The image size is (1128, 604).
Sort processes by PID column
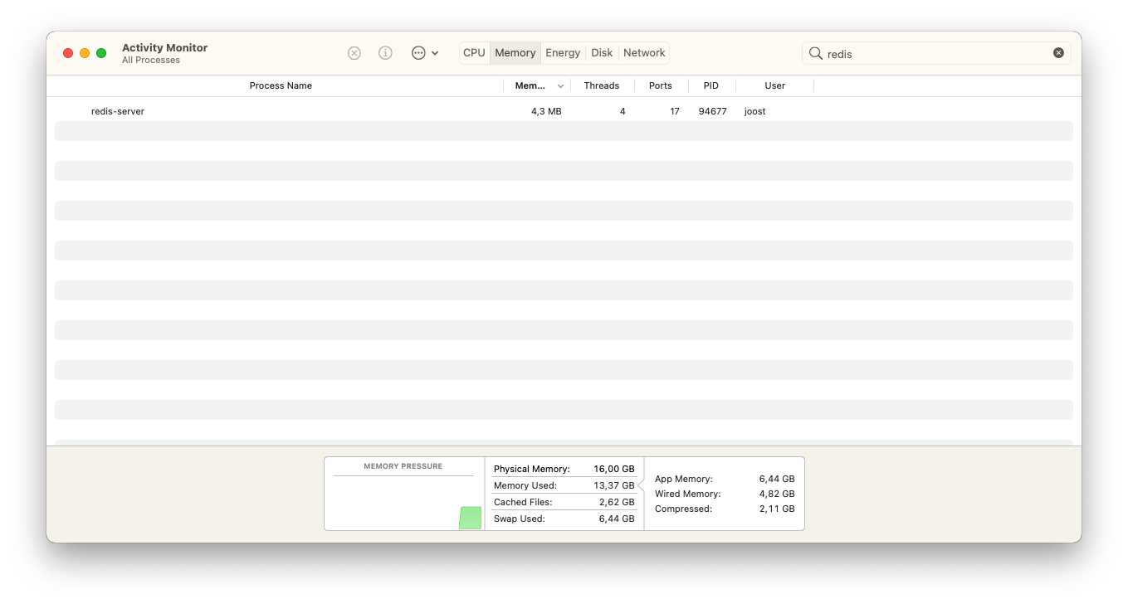pyautogui.click(x=710, y=85)
